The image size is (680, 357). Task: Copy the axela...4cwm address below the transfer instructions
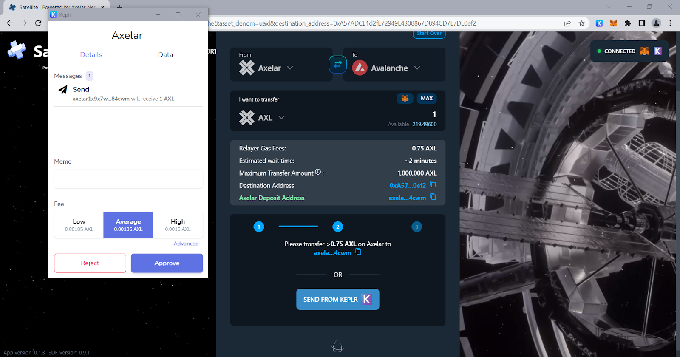coord(358,252)
